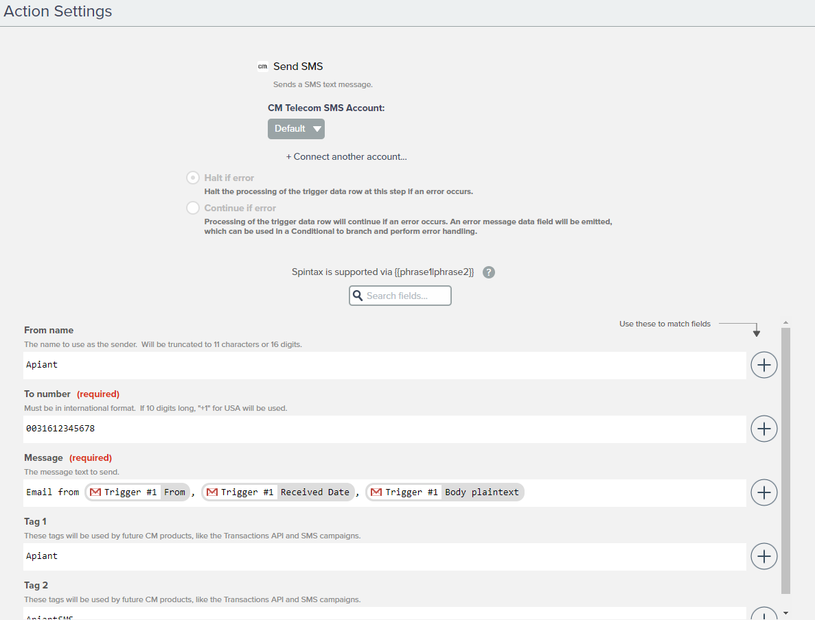Click the Trigger #1 Received Date chip

[278, 492]
